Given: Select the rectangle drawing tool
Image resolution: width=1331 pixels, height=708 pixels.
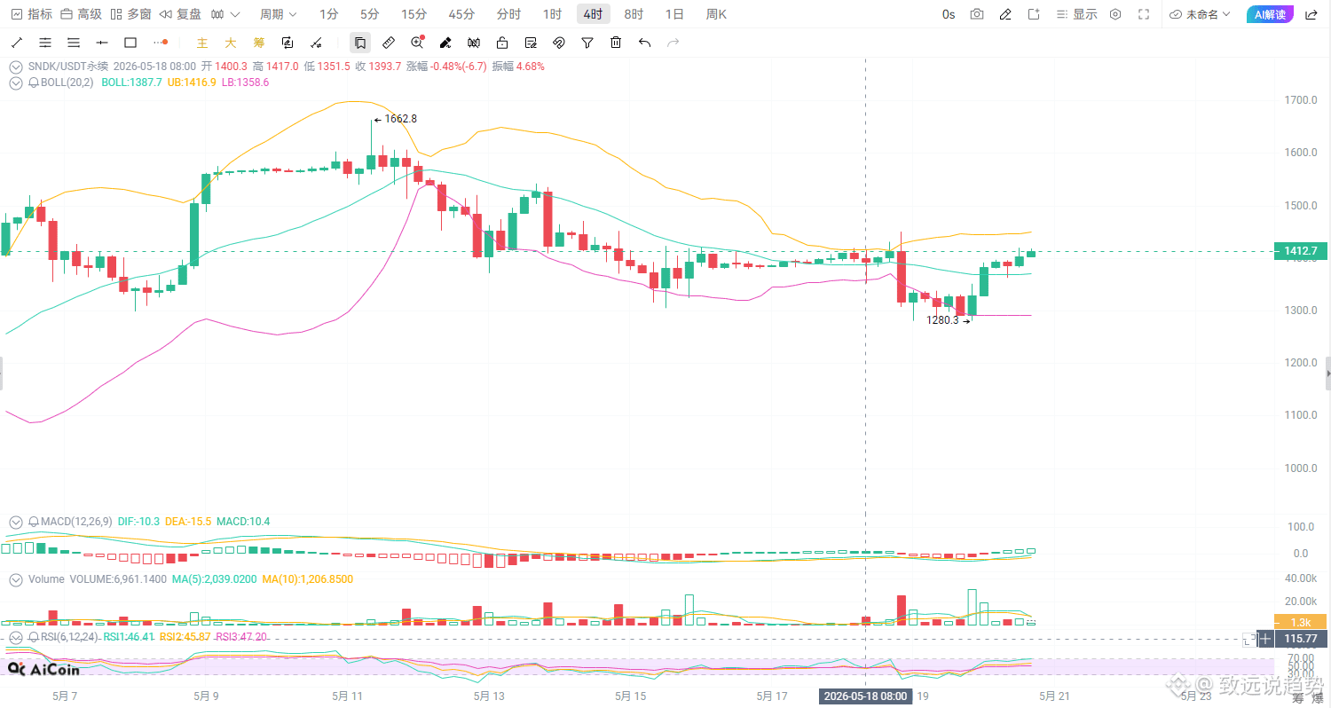Looking at the screenshot, I should pyautogui.click(x=130, y=43).
